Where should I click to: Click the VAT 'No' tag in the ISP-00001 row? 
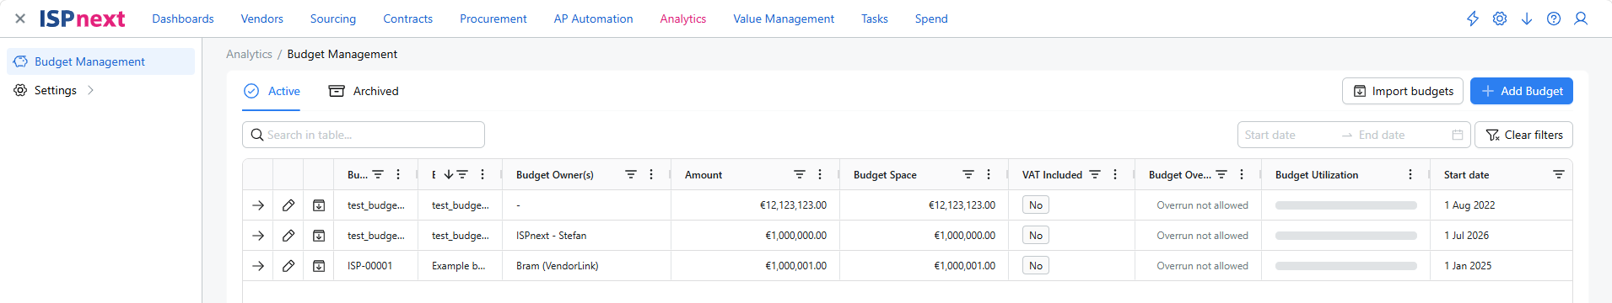[1036, 266]
